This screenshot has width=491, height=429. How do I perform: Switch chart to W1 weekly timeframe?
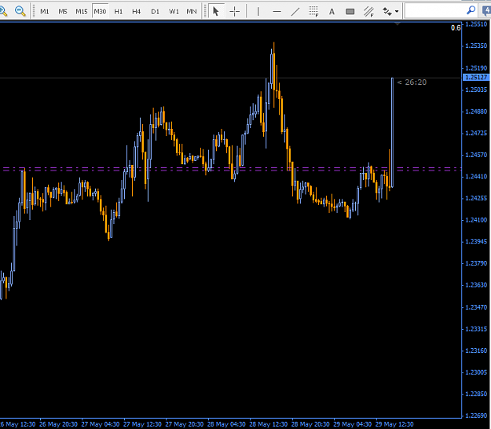tap(174, 12)
